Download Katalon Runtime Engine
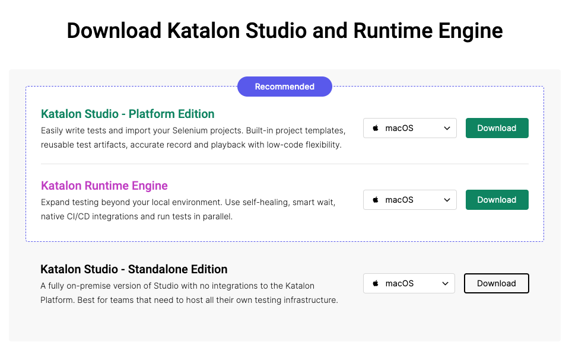This screenshot has height=345, width=569. 497,200
